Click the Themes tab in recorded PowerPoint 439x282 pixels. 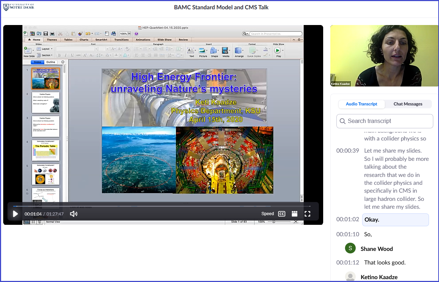coord(52,40)
